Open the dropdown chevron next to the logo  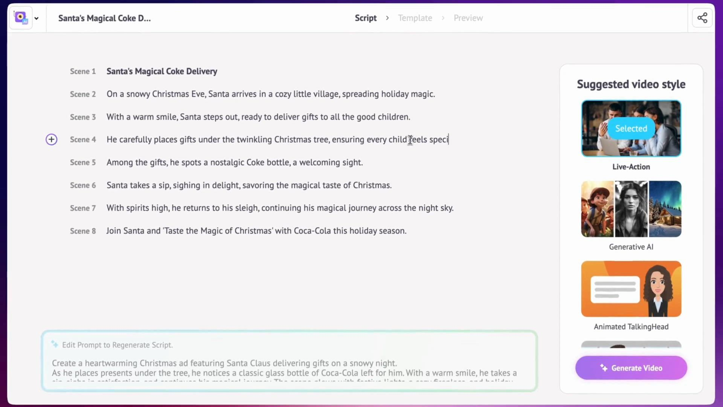[x=37, y=18]
